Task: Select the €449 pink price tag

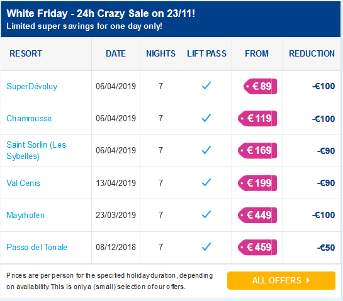Action: click(x=257, y=215)
